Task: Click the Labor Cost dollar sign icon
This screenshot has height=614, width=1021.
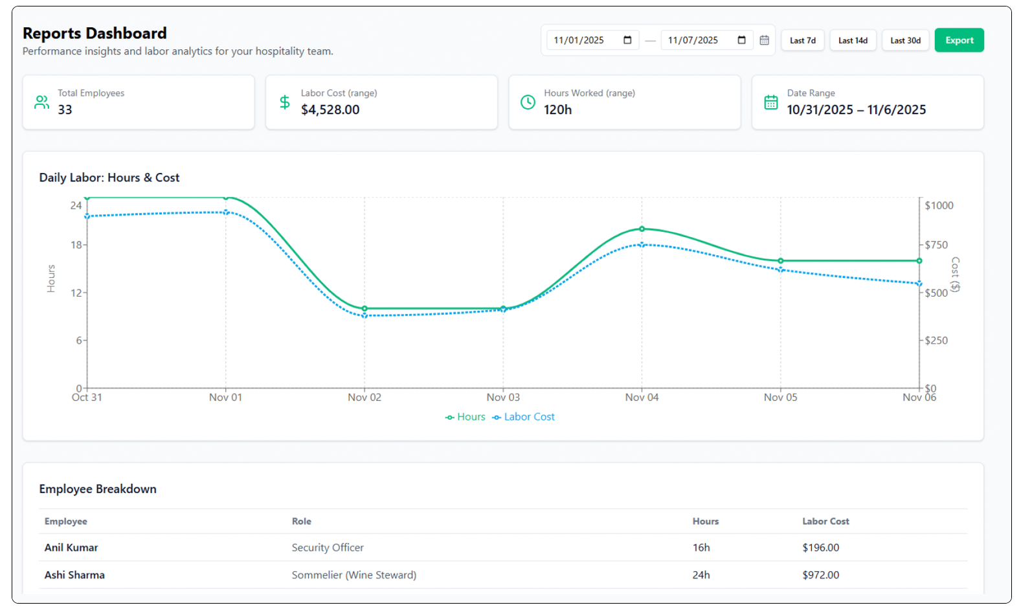Action: (x=284, y=102)
